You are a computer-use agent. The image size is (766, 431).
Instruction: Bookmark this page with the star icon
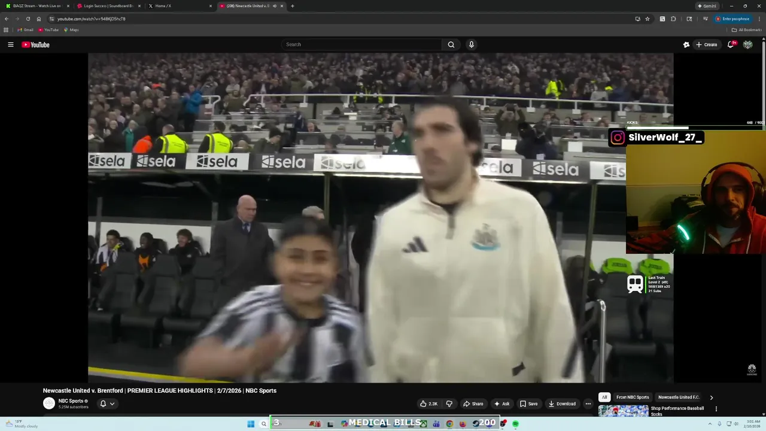point(648,19)
